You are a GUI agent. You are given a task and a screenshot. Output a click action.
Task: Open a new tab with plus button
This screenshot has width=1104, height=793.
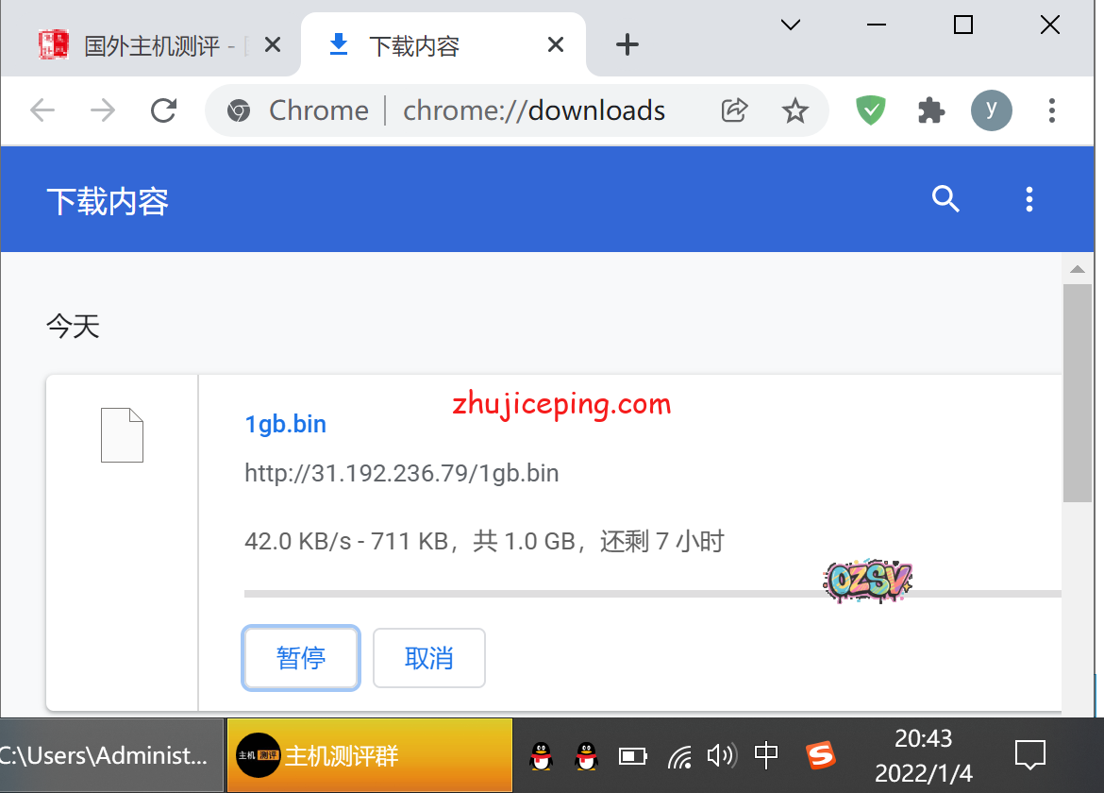[627, 44]
